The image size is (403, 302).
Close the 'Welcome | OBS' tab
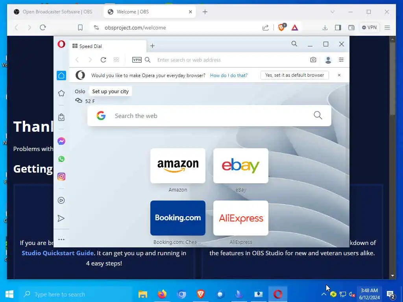tap(190, 12)
